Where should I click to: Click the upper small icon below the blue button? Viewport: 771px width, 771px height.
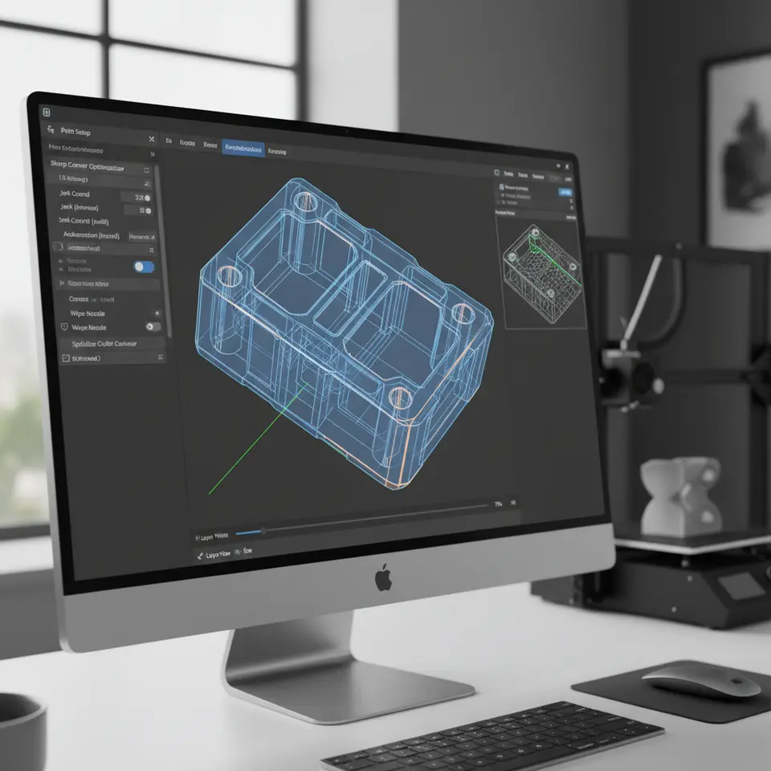(570, 201)
